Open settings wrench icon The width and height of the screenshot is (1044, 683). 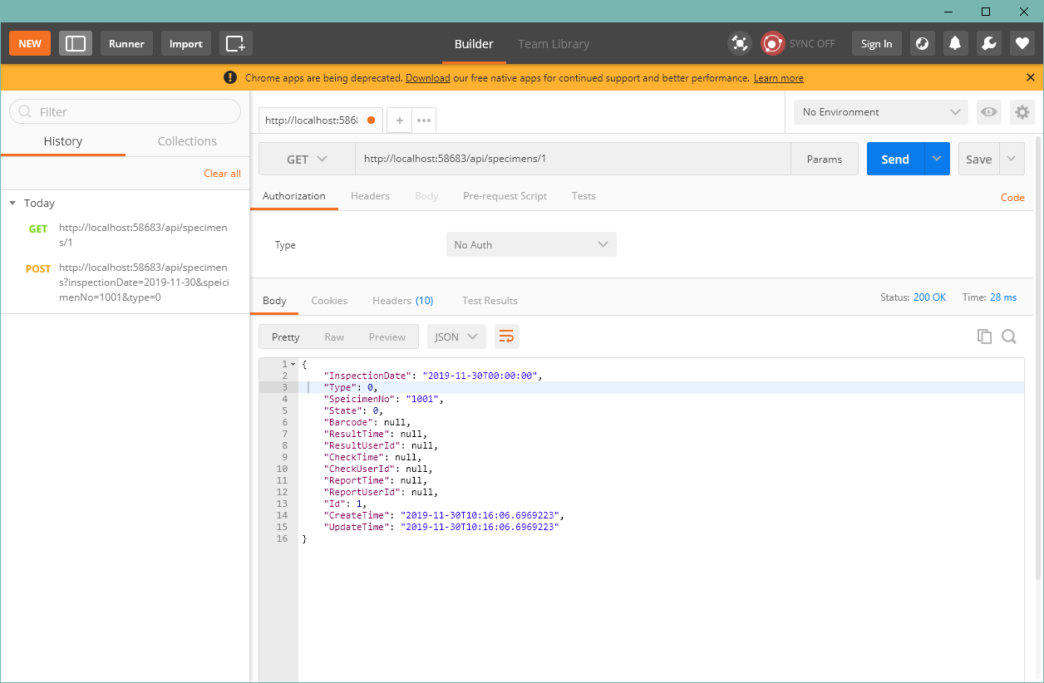[x=989, y=43]
